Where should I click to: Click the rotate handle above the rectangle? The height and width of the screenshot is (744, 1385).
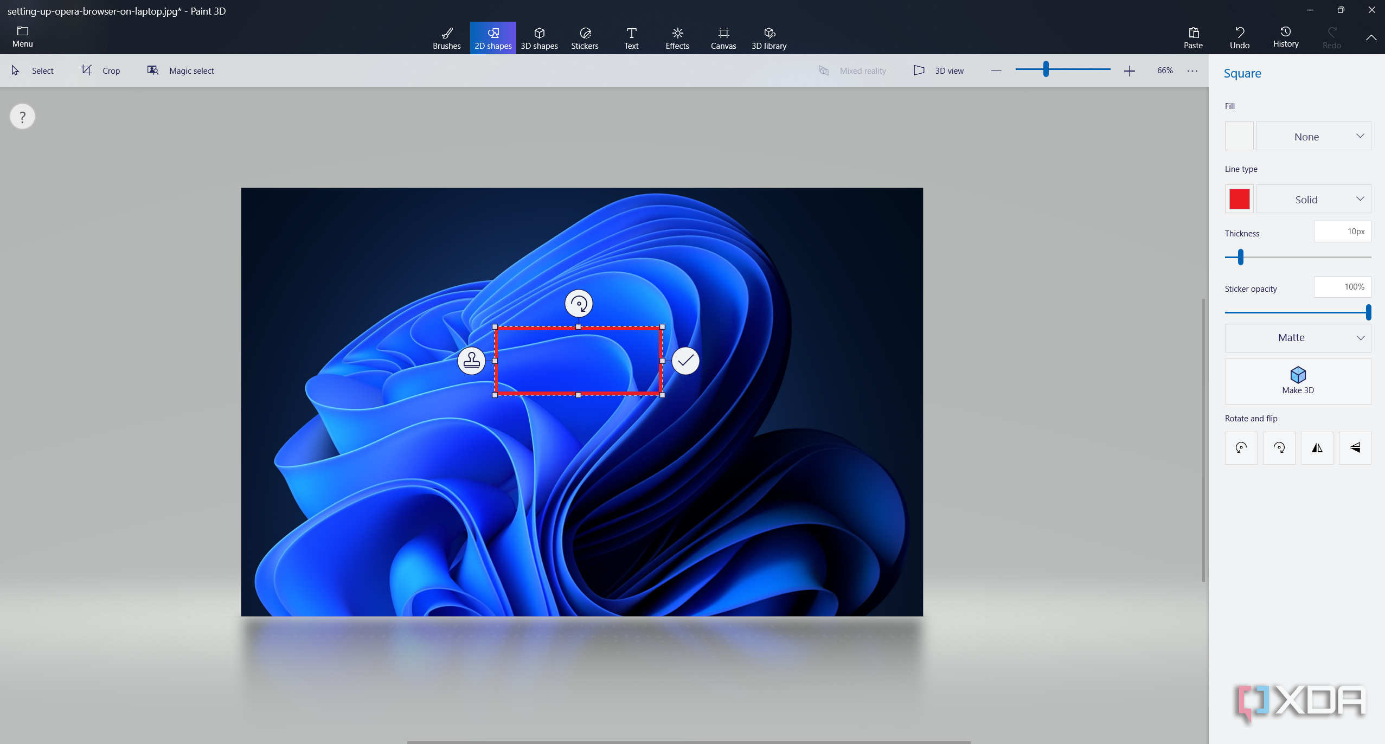tap(579, 303)
